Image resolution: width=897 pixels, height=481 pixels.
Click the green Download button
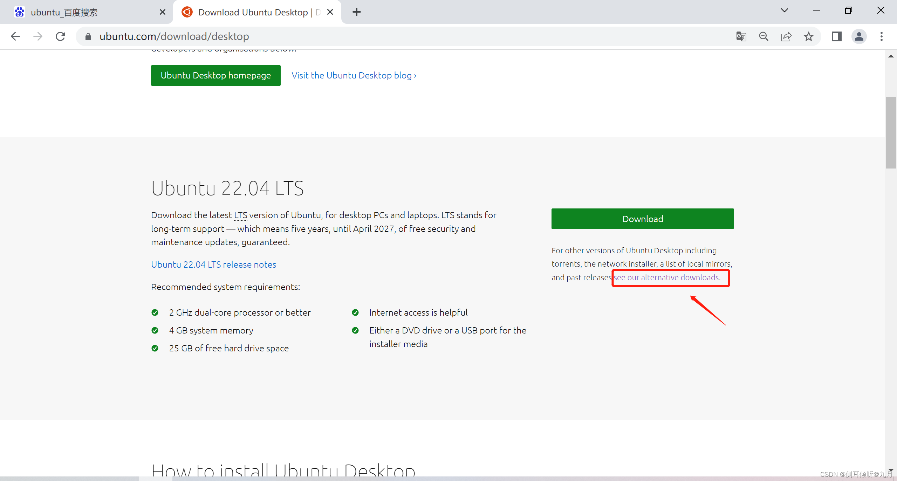(643, 219)
